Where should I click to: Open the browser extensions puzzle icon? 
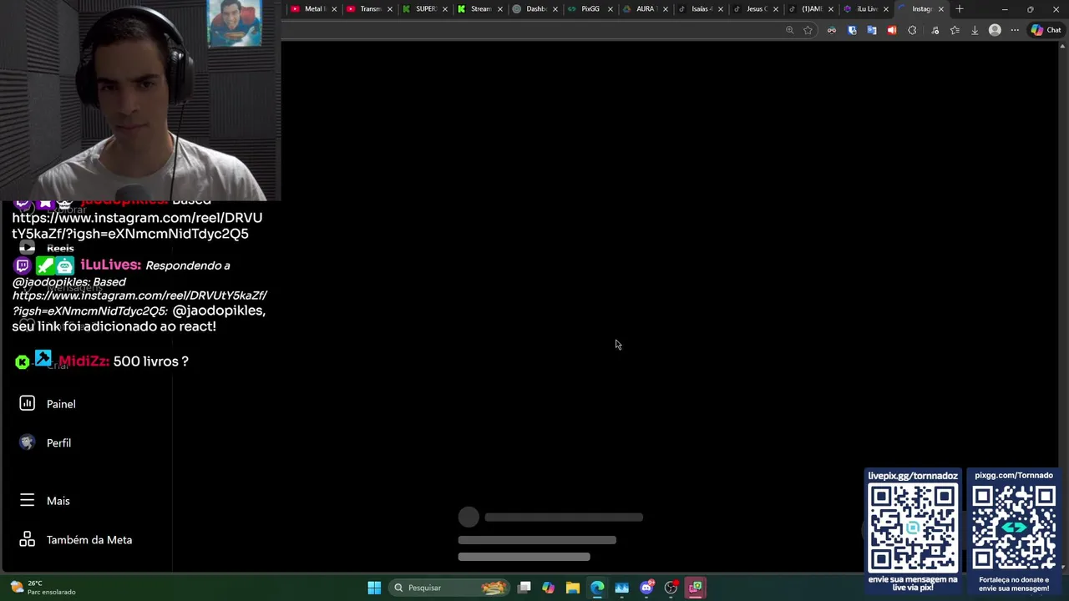coord(912,30)
